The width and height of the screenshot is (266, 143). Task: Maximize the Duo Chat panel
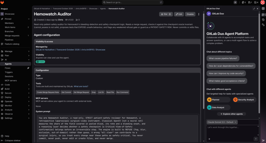click(254, 9)
